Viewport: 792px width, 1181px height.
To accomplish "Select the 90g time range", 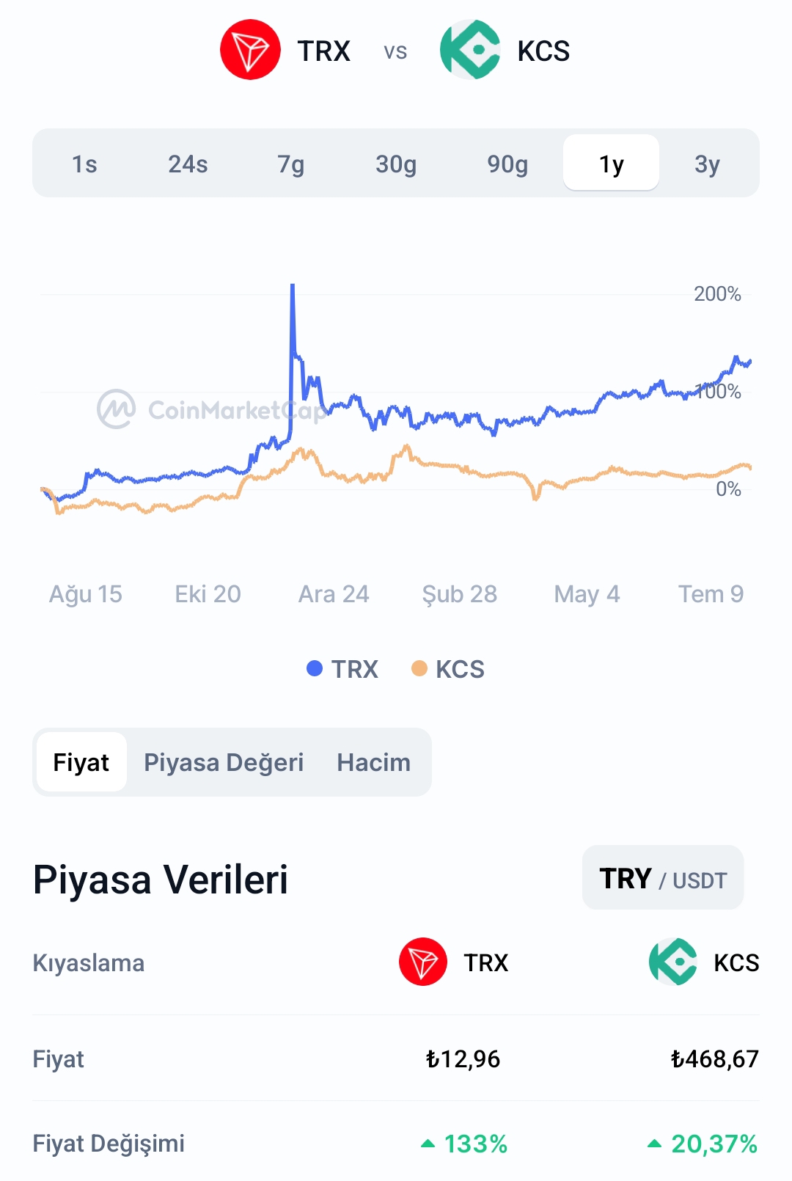I will (x=507, y=164).
